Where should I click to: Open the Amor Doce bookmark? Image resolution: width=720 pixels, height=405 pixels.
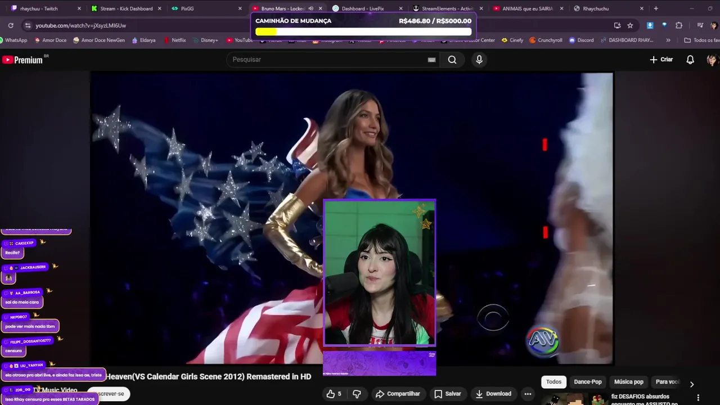tap(51, 40)
